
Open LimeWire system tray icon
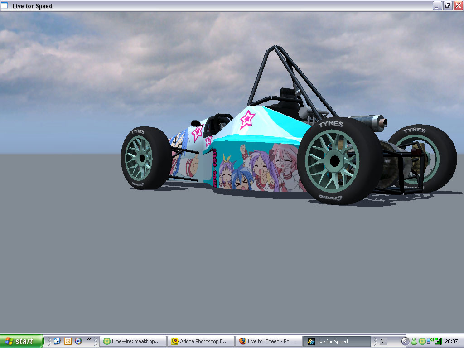point(422,342)
